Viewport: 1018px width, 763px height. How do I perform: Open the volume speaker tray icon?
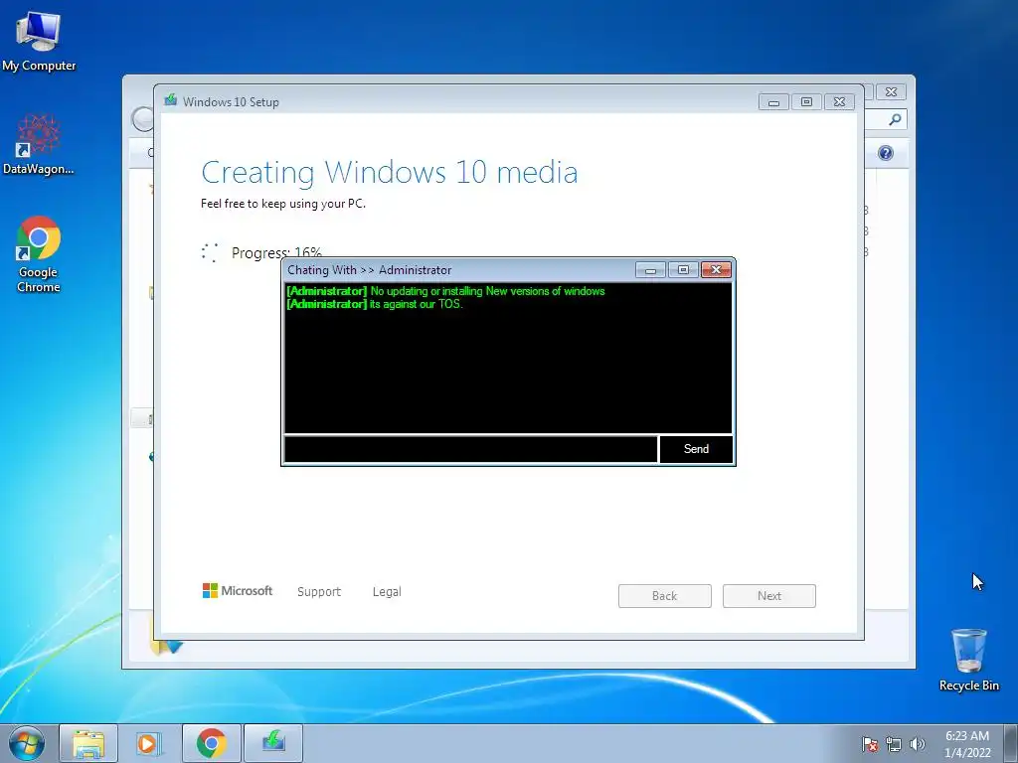(x=917, y=744)
